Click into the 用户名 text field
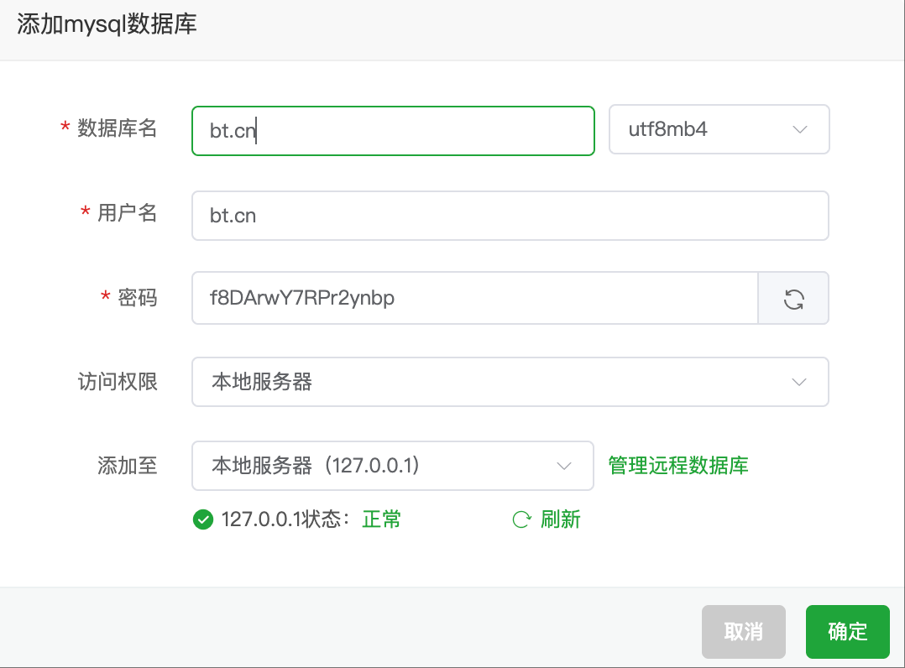This screenshot has height=668, width=905. 510,216
